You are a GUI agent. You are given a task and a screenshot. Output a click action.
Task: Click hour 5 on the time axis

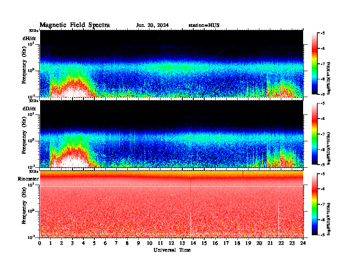[94, 243]
